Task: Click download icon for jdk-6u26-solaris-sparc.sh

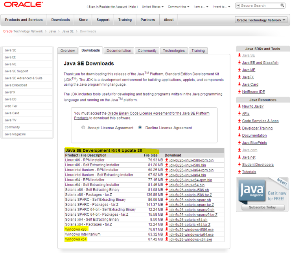Action: point(167,200)
